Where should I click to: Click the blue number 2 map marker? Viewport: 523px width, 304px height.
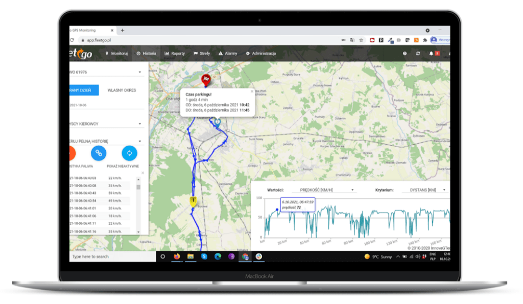(x=218, y=122)
